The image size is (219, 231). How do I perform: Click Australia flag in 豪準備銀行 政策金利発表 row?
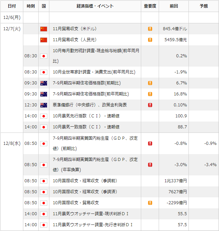pos(44,105)
